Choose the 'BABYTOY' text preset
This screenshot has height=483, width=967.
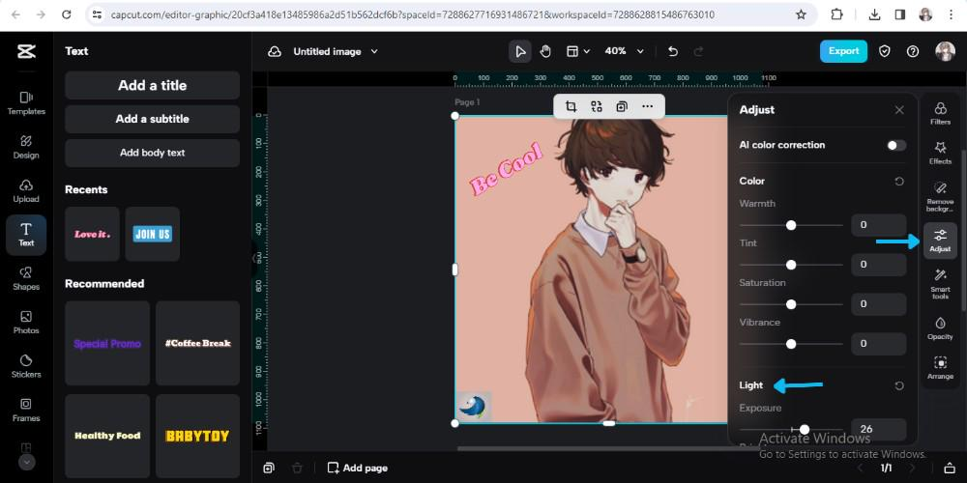click(197, 437)
